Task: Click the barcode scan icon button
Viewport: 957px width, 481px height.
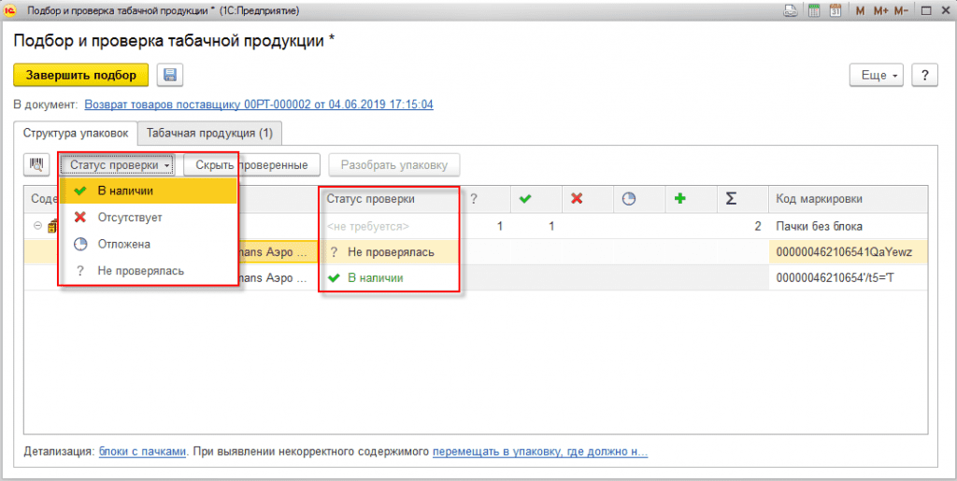Action: click(37, 165)
